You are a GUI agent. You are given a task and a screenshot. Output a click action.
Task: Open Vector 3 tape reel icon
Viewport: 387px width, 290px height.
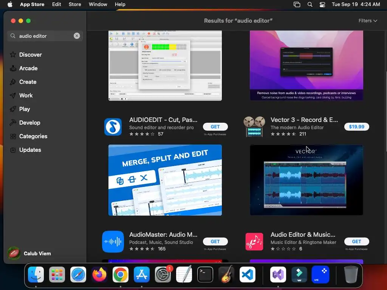click(254, 127)
